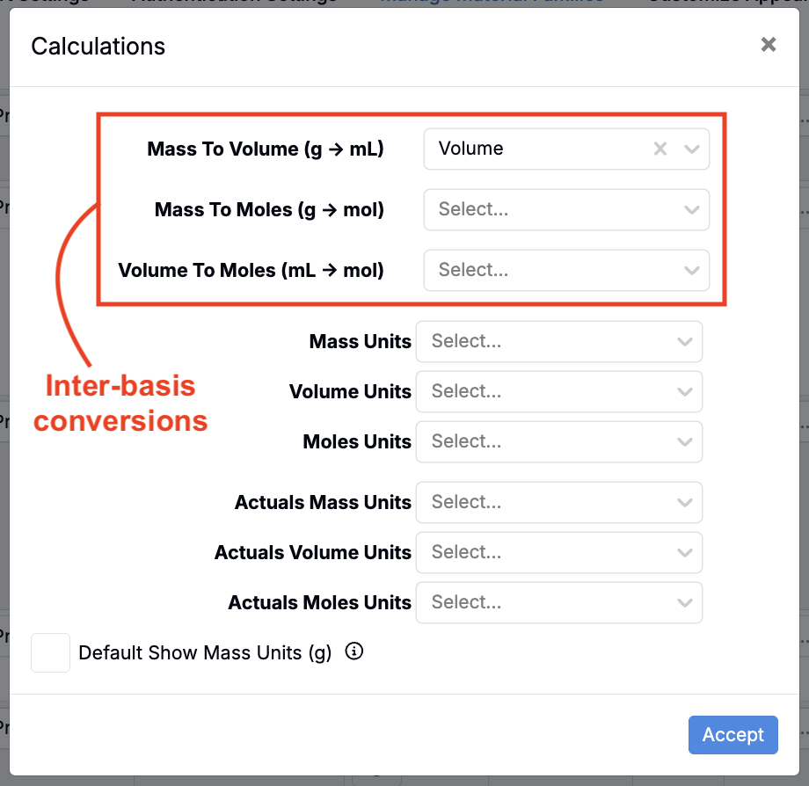Viewport: 809px width, 786px height.
Task: Close the Calculations dialog with the X
Action: coord(769,45)
